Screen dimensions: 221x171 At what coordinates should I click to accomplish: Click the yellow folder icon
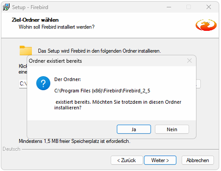coord(26,50)
